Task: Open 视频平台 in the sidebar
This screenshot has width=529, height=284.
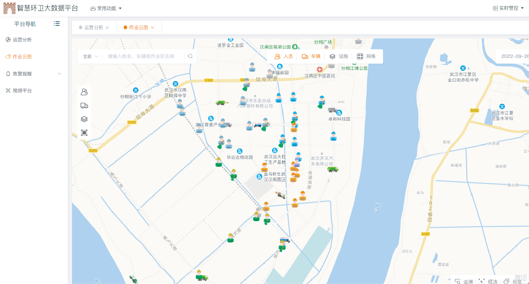Action: pos(22,91)
